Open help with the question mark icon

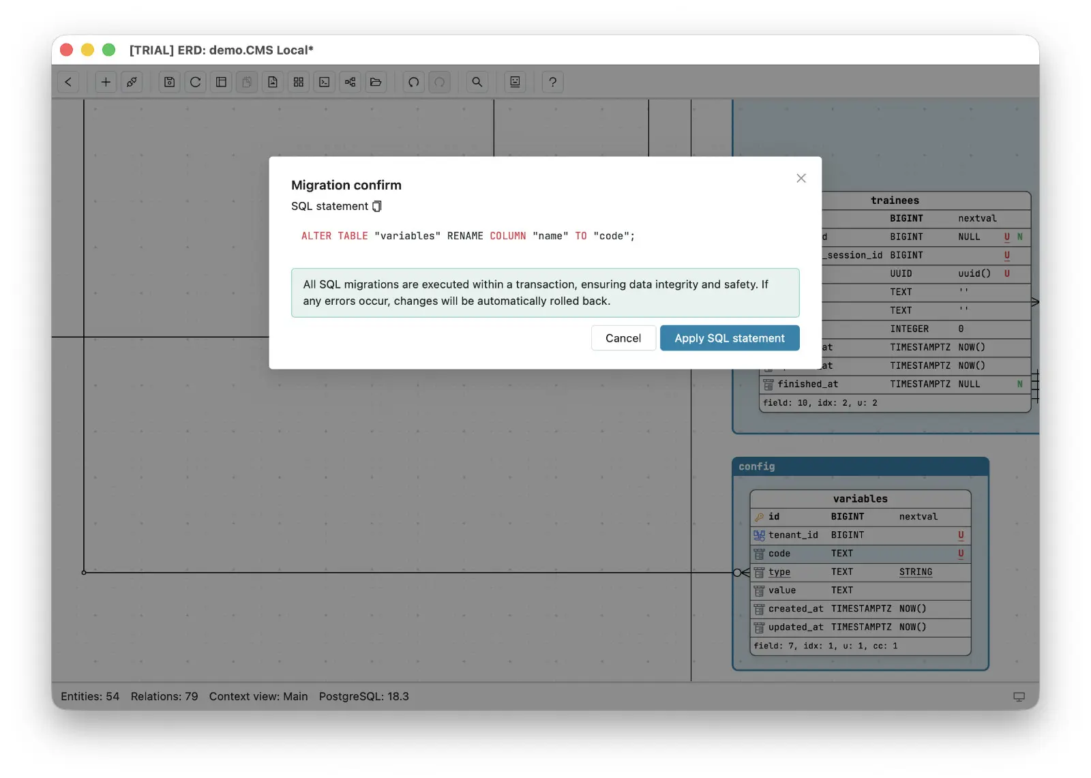point(553,82)
